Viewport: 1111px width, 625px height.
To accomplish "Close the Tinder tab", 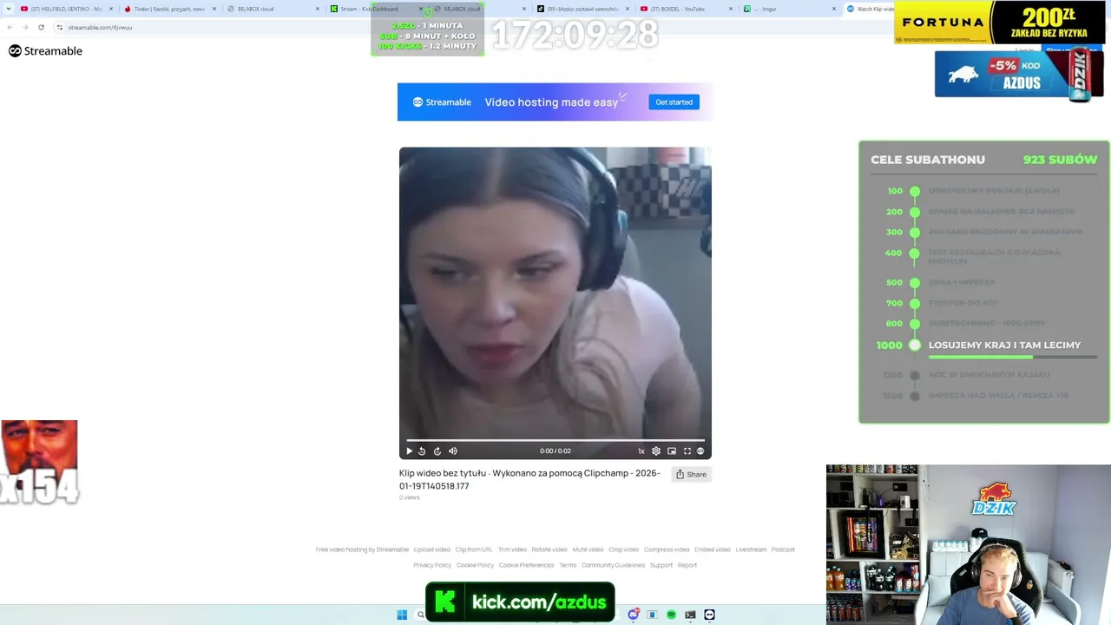I will coord(214,9).
